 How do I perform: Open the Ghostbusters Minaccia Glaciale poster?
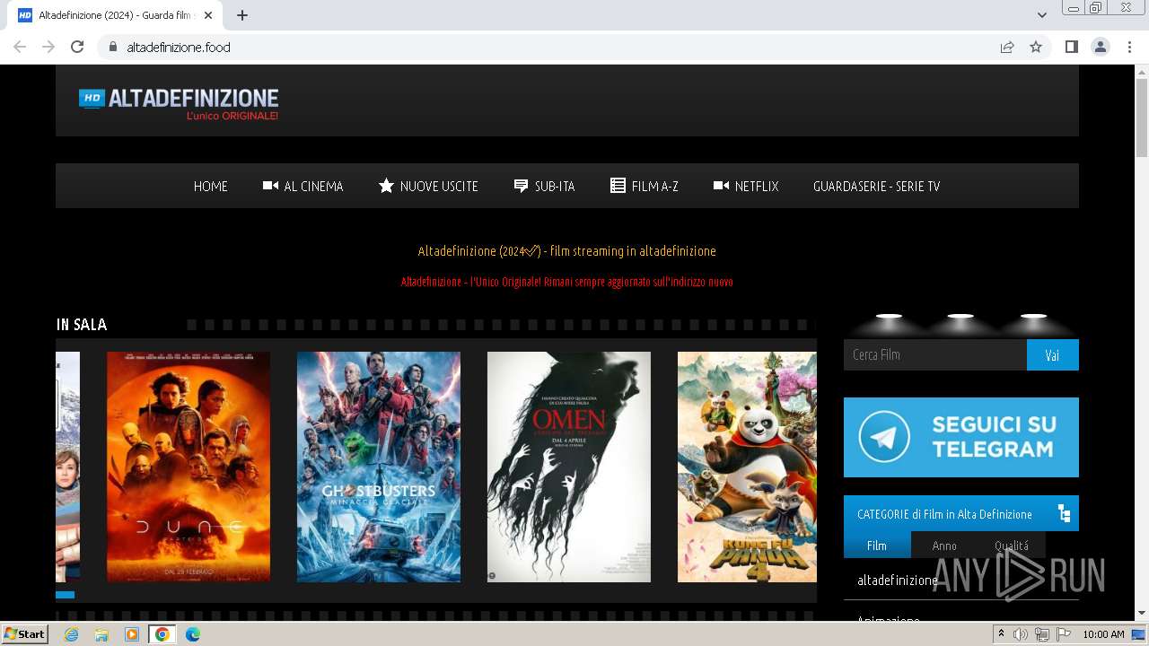(379, 467)
